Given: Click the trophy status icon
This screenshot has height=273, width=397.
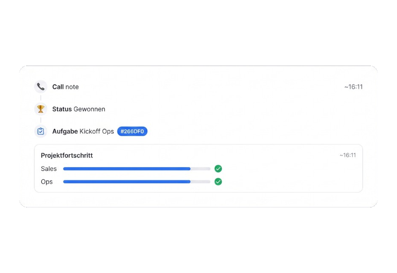Looking at the screenshot, I should pos(41,109).
